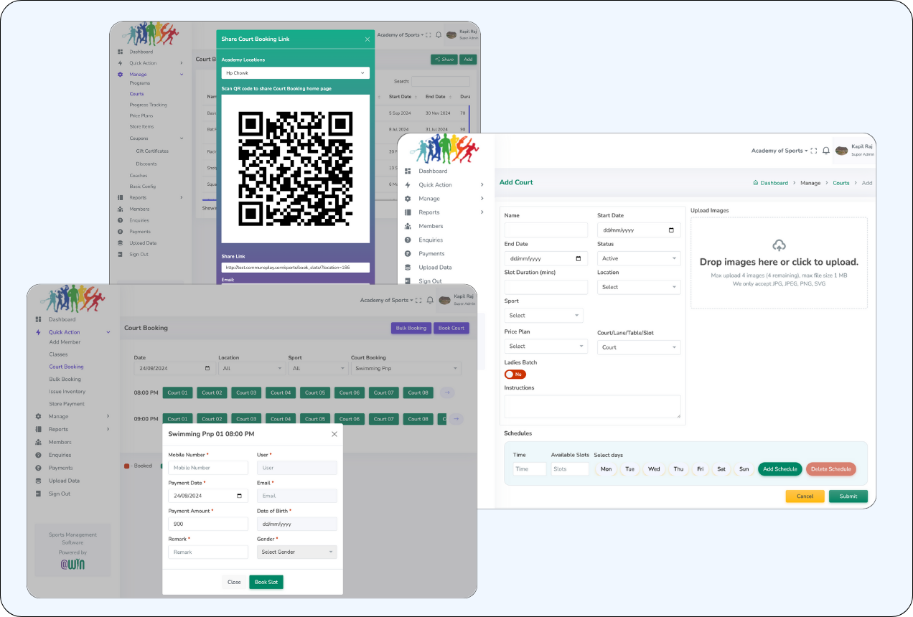The width and height of the screenshot is (913, 617).
Task: Open Progress Tracking under Manage
Action: (x=148, y=105)
